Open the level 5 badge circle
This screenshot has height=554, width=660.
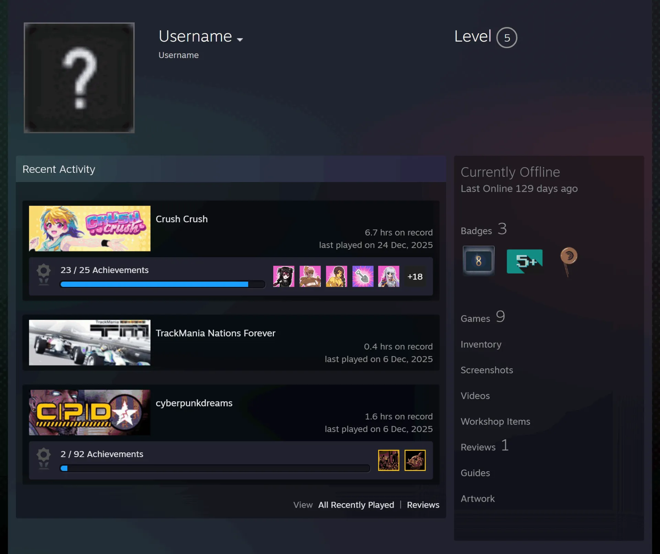[507, 37]
